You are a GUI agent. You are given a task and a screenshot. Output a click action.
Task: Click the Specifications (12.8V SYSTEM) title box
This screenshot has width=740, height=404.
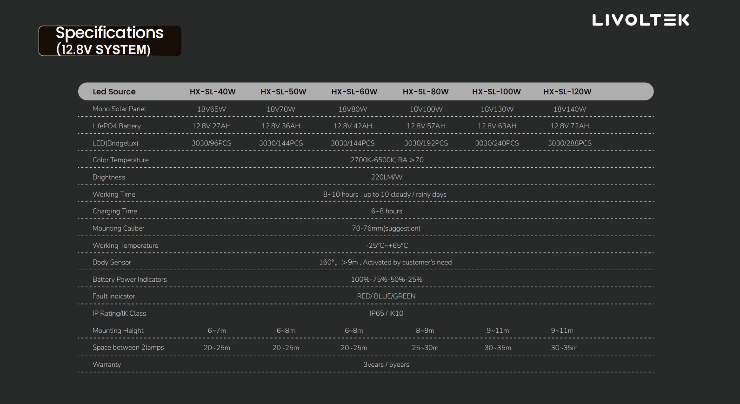(x=110, y=41)
